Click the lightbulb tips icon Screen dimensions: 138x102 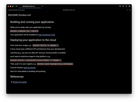coord(126,6)
